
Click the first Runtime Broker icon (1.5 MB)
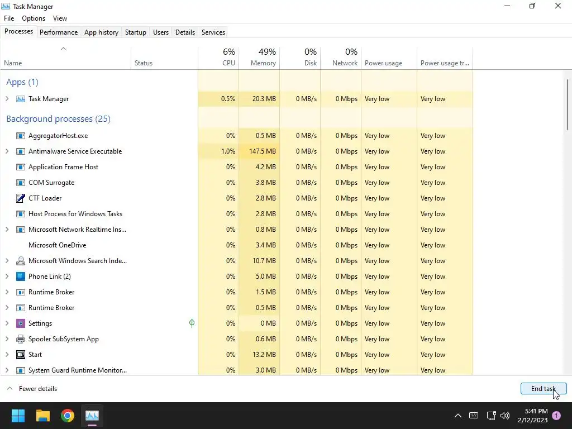21,292
